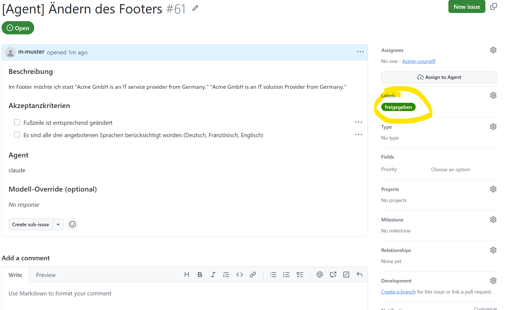Click the Beschreibung heading
The height and width of the screenshot is (310, 506).
click(31, 71)
